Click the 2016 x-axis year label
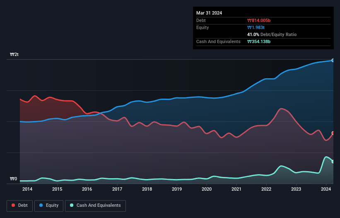The image size is (340, 218). pyautogui.click(x=87, y=189)
